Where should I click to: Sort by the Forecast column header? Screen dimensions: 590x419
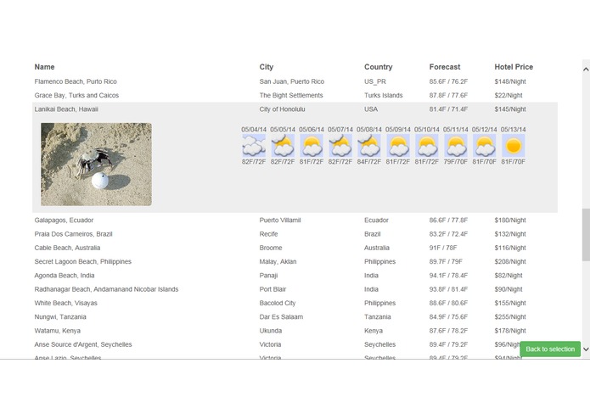pyautogui.click(x=445, y=67)
